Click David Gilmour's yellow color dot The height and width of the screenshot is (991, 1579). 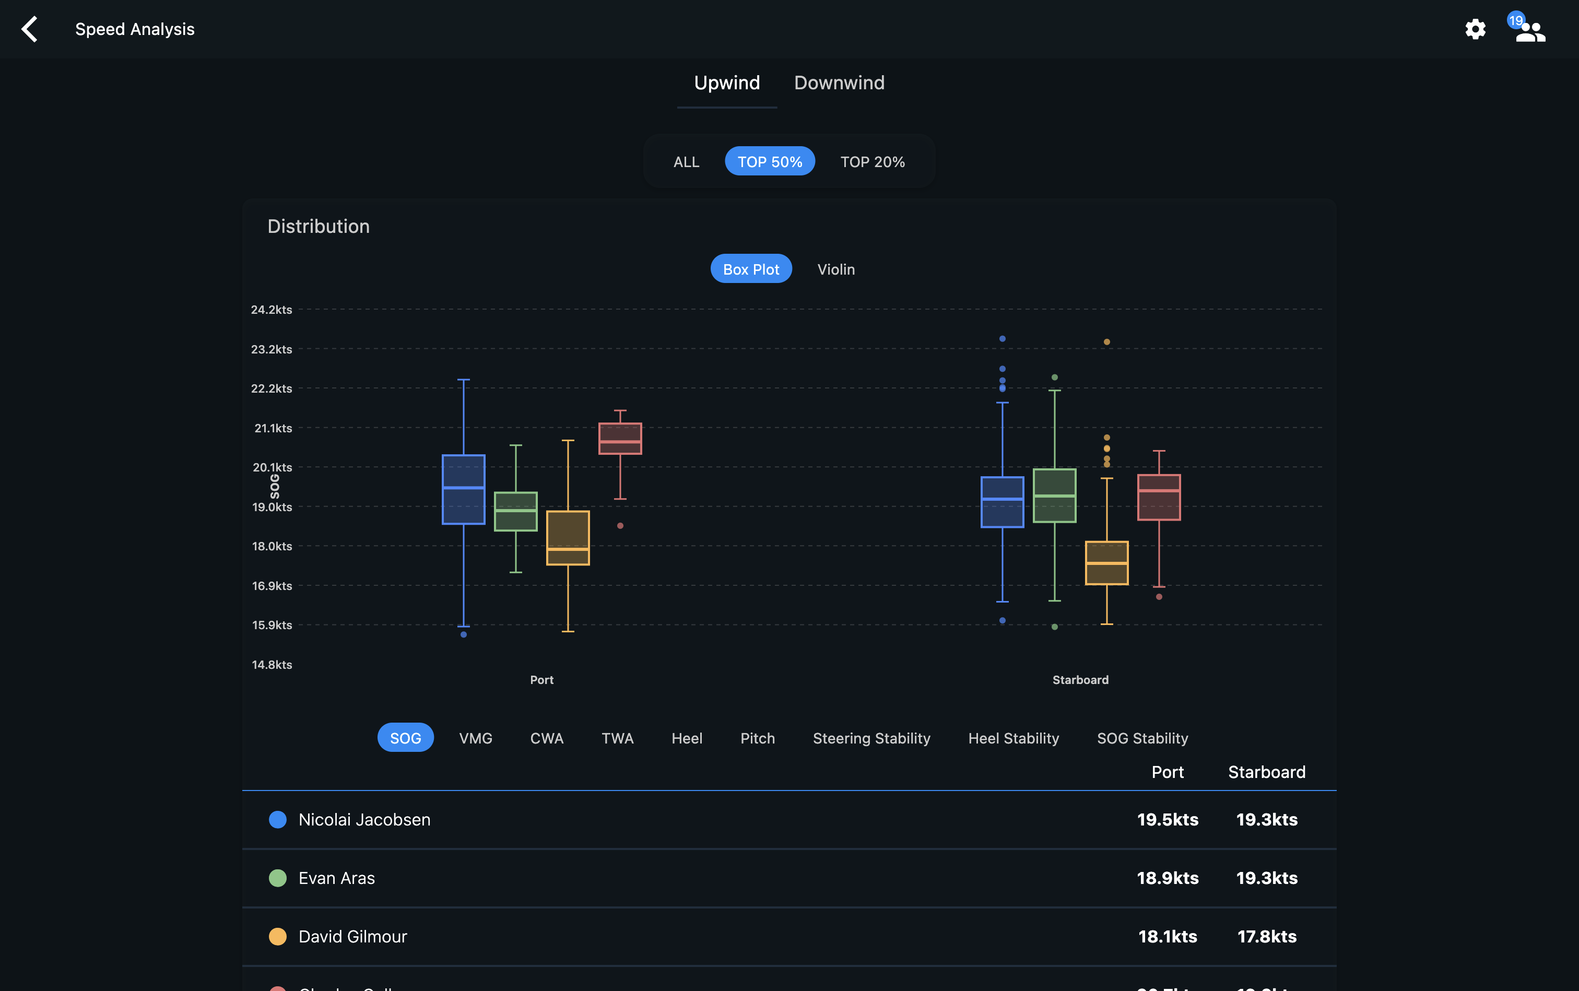coord(277,937)
